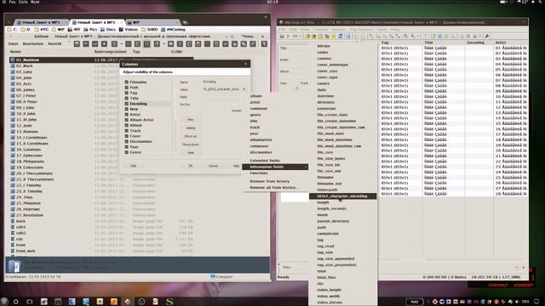Click the orange app icon on taskbar

coord(113,302)
